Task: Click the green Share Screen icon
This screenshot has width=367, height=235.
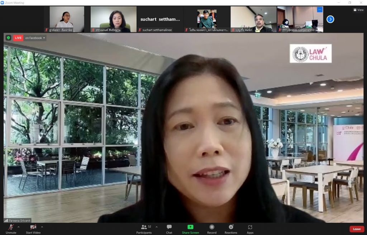Action: [x=190, y=227]
